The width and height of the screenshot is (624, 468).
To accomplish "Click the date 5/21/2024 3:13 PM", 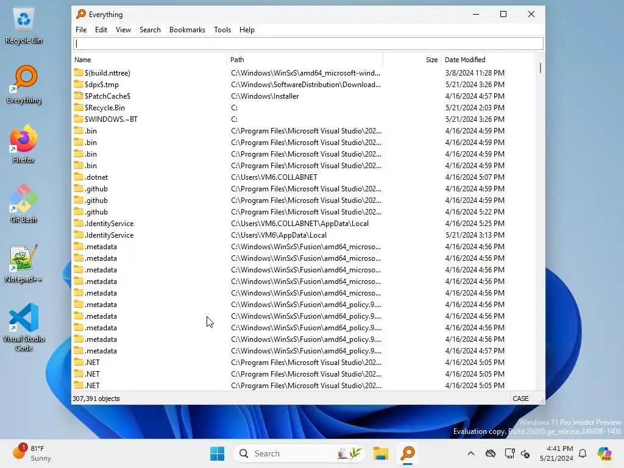I will tap(475, 235).
